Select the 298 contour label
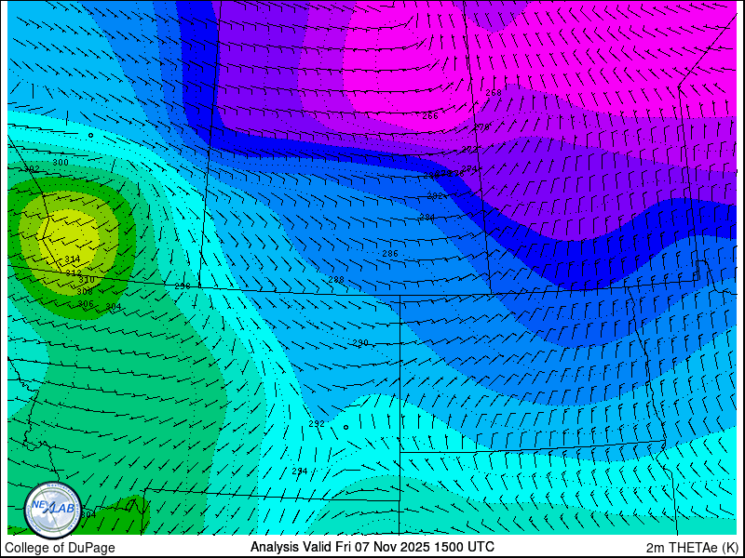 (183, 286)
